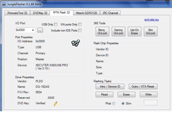Select the MTK Flash 32 tab

coord(62,12)
